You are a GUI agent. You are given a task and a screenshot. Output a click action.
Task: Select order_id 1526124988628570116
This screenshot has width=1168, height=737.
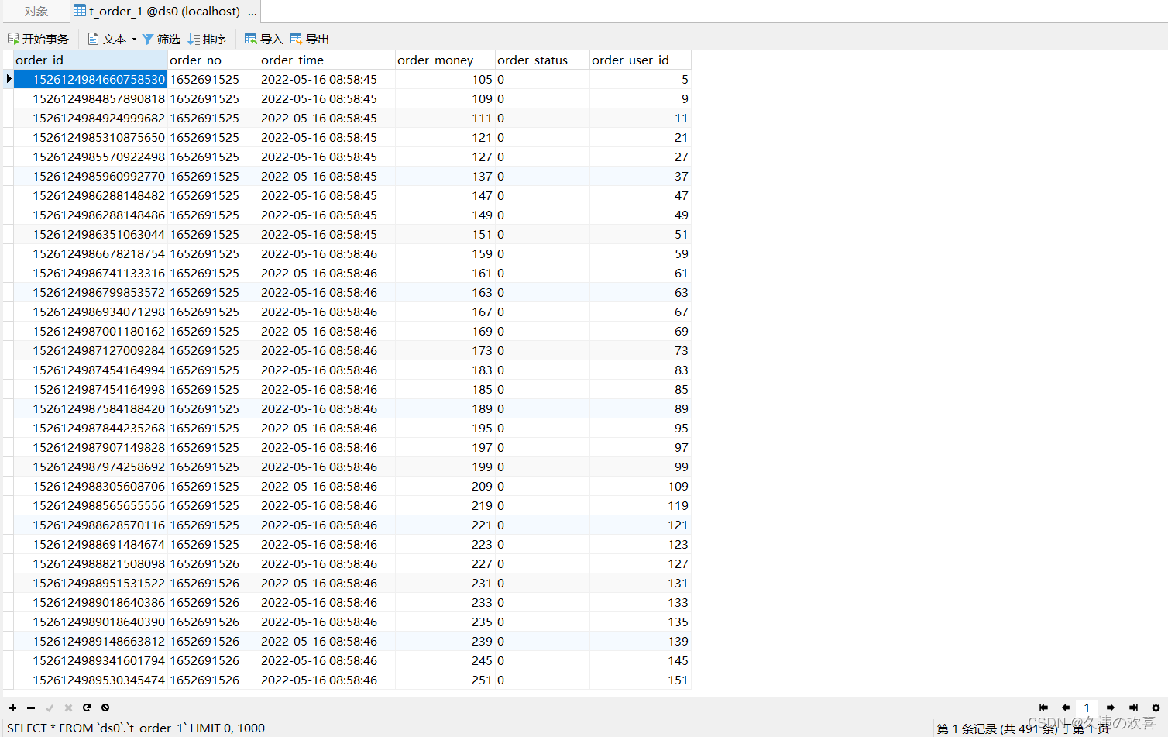click(91, 525)
